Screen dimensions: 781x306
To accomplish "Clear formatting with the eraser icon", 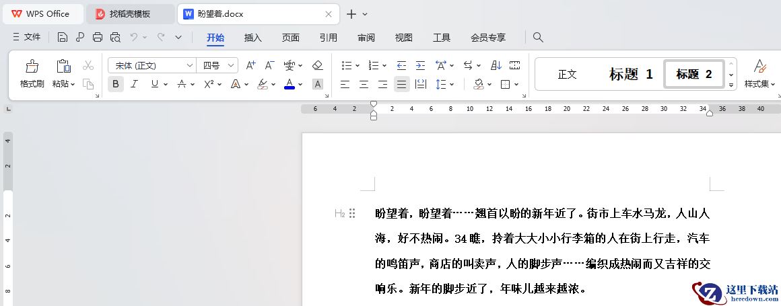I will pyautogui.click(x=317, y=65).
